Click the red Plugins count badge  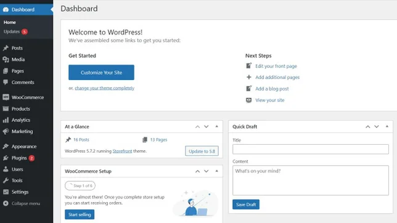(x=31, y=158)
